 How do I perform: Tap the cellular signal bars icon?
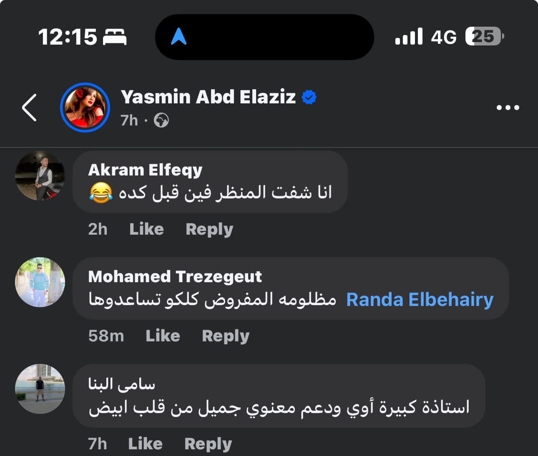click(409, 37)
